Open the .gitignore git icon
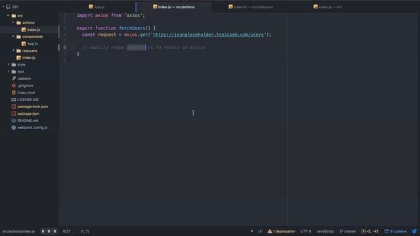Screen dimensions: 420x236 pos(14,86)
